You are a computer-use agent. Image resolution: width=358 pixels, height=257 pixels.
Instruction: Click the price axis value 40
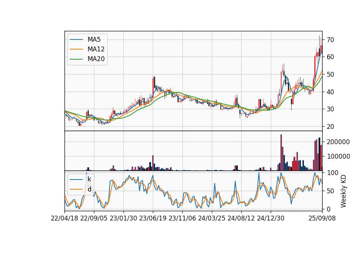330,92
